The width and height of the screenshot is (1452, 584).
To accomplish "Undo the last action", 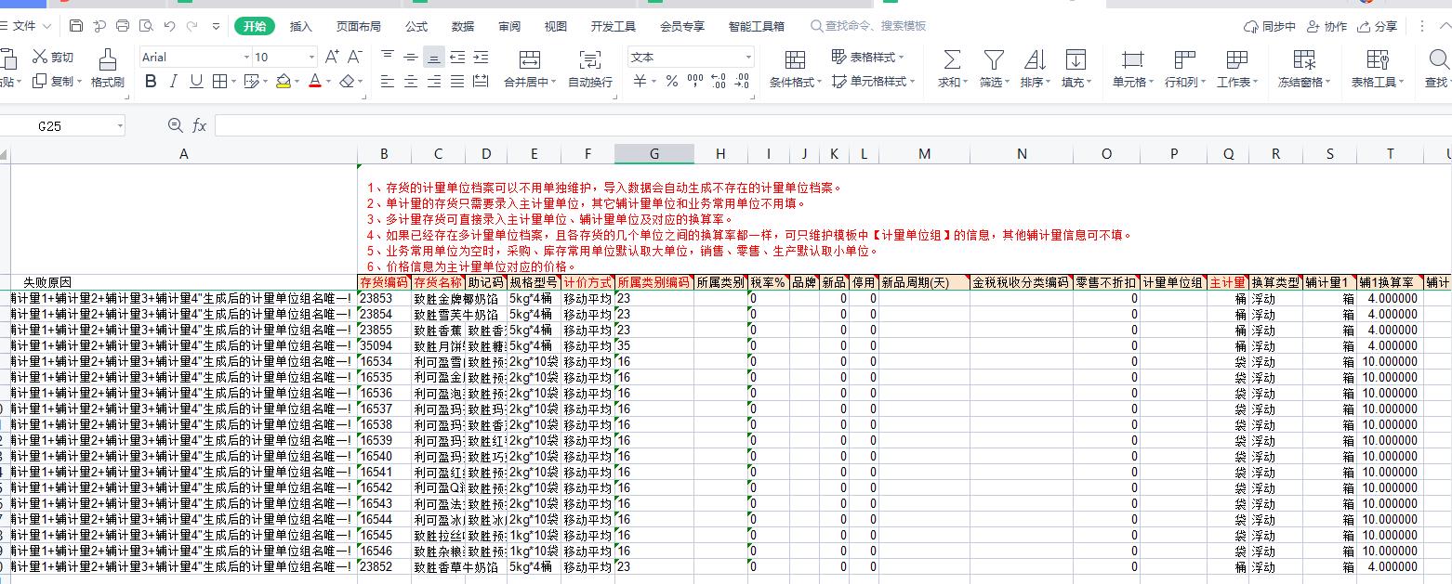I will tap(169, 26).
